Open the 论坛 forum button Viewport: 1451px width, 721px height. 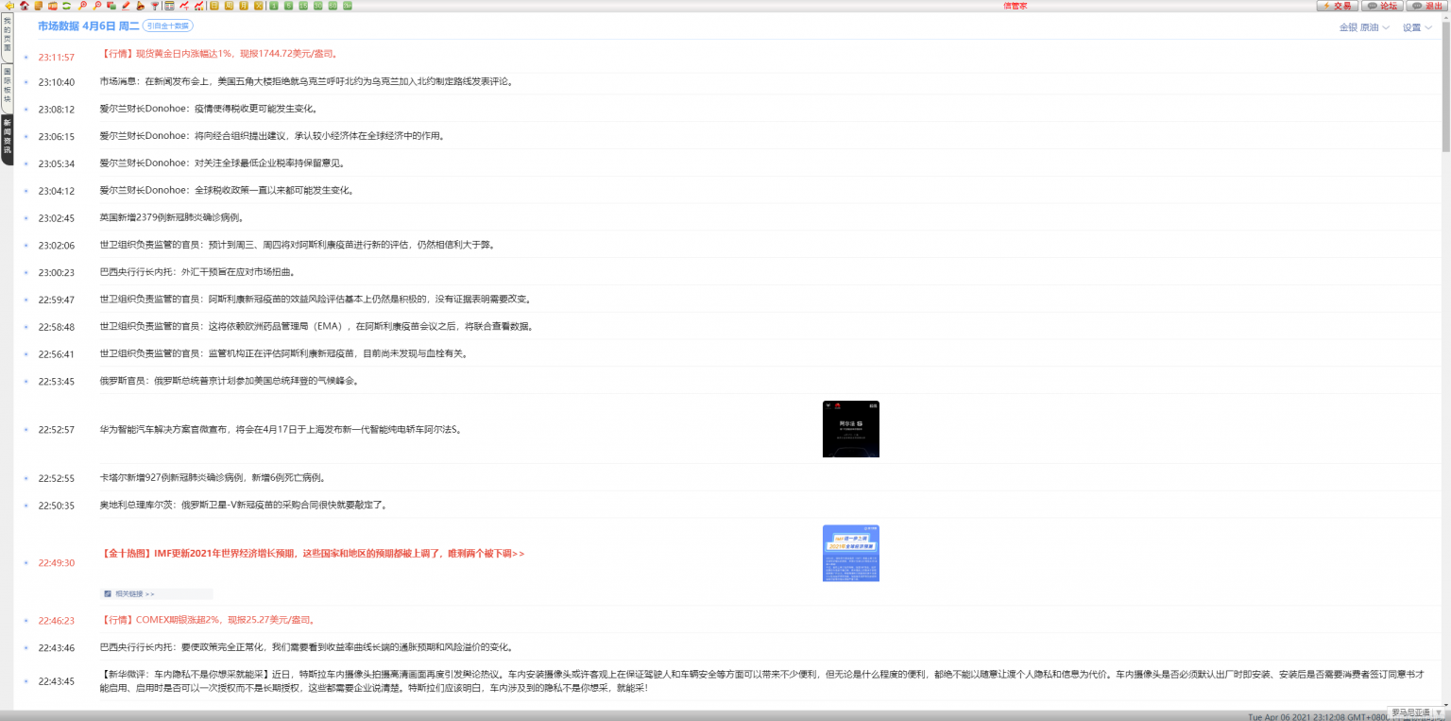click(x=1382, y=6)
